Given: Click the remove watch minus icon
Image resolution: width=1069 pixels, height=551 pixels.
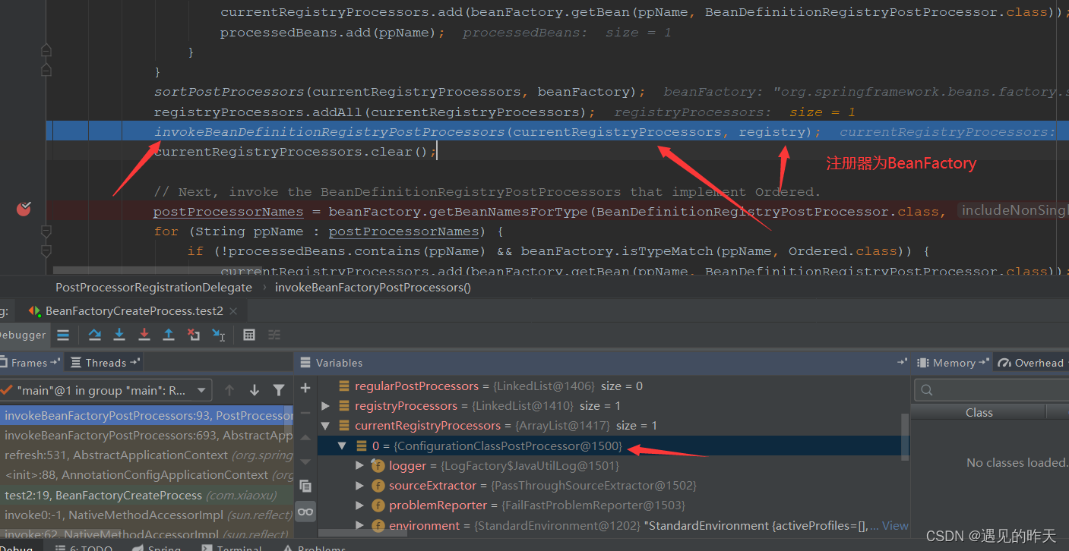Looking at the screenshot, I should [x=305, y=413].
